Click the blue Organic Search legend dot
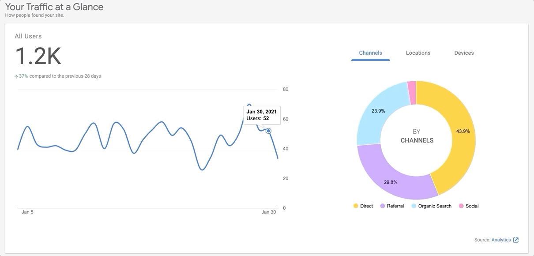 pyautogui.click(x=414, y=206)
